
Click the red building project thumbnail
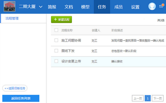tap(9, 6)
